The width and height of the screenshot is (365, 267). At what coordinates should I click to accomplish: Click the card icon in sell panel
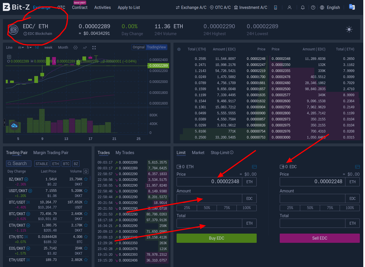357,167
